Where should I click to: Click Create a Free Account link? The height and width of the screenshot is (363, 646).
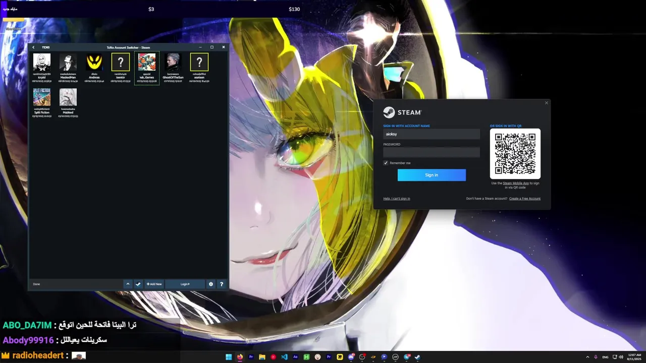(525, 199)
